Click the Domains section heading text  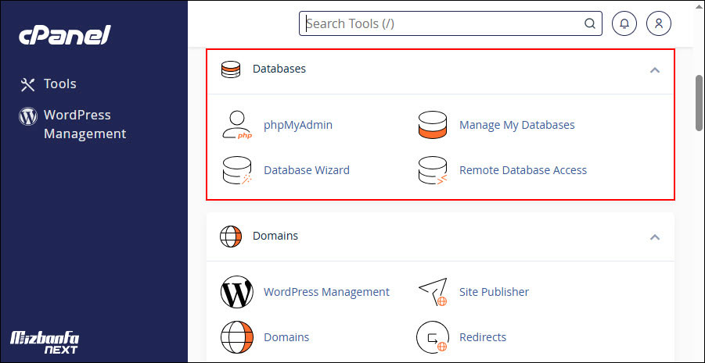click(275, 236)
